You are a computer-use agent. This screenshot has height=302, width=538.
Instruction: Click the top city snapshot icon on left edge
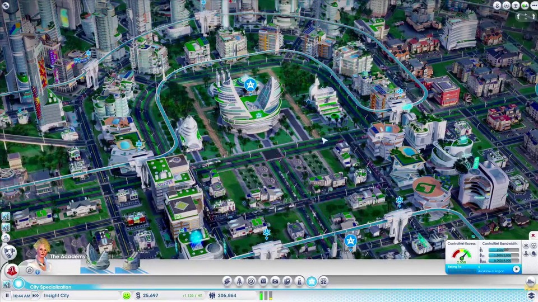pyautogui.click(x=6, y=216)
